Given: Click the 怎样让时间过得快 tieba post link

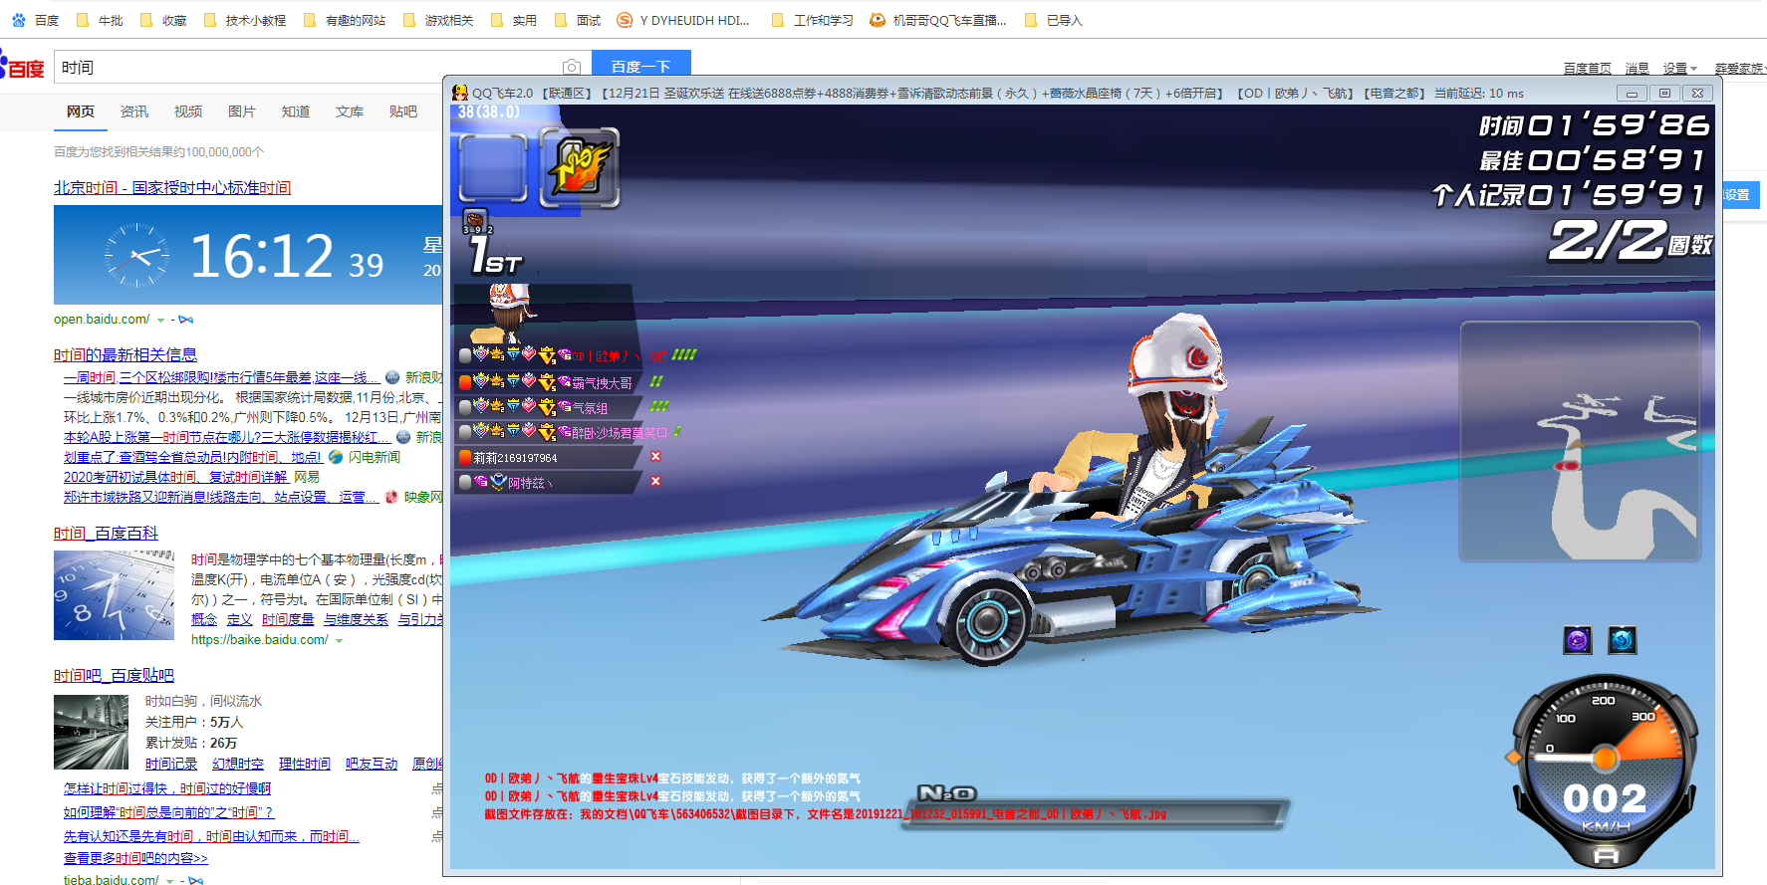Looking at the screenshot, I should tap(167, 788).
